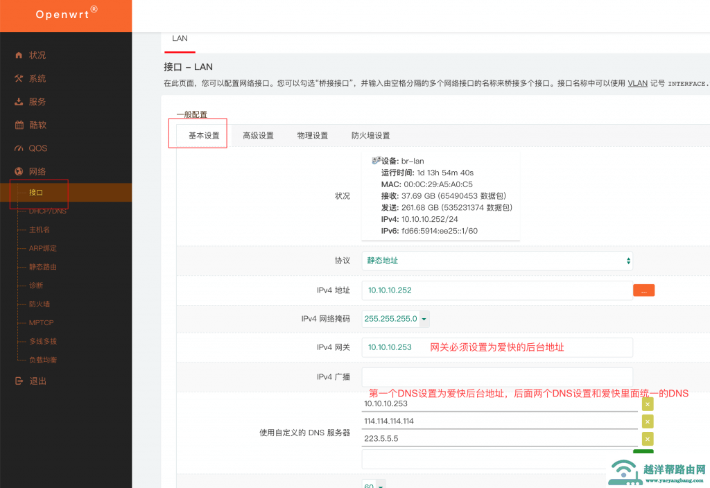Open the 酷软 menu

[37, 125]
